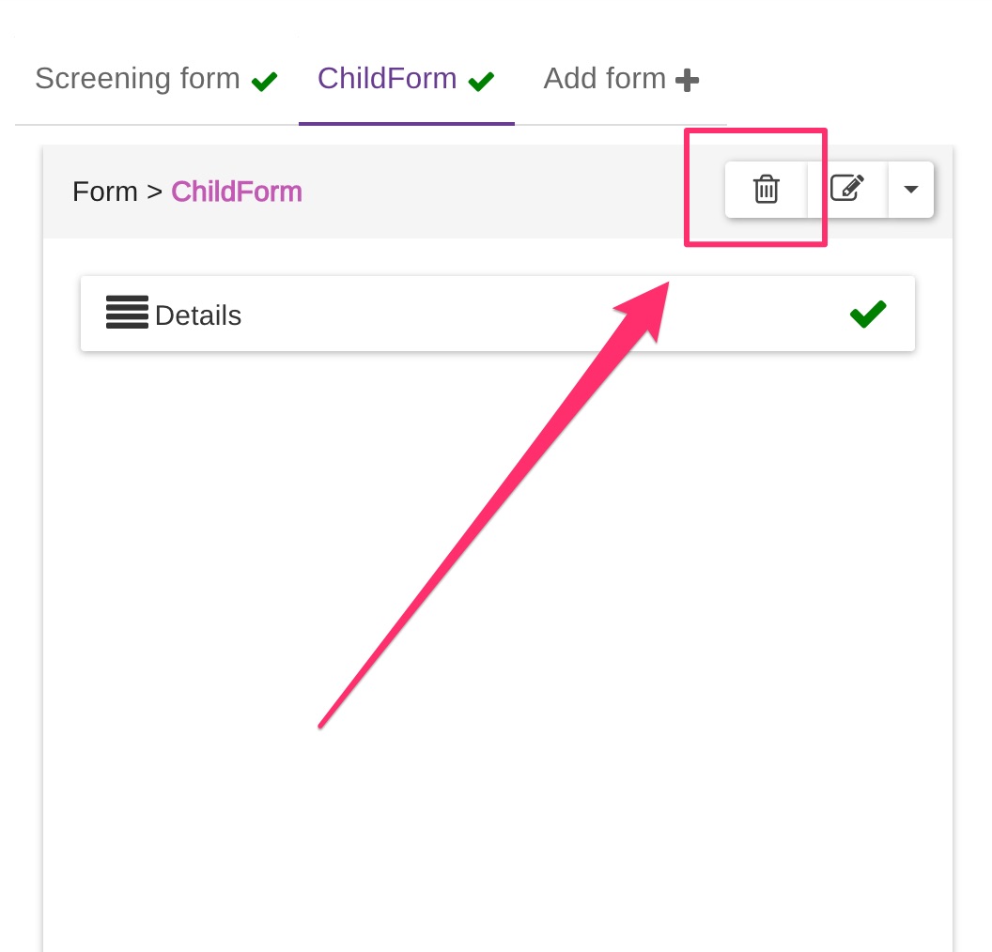Open the Add form tab

click(605, 79)
